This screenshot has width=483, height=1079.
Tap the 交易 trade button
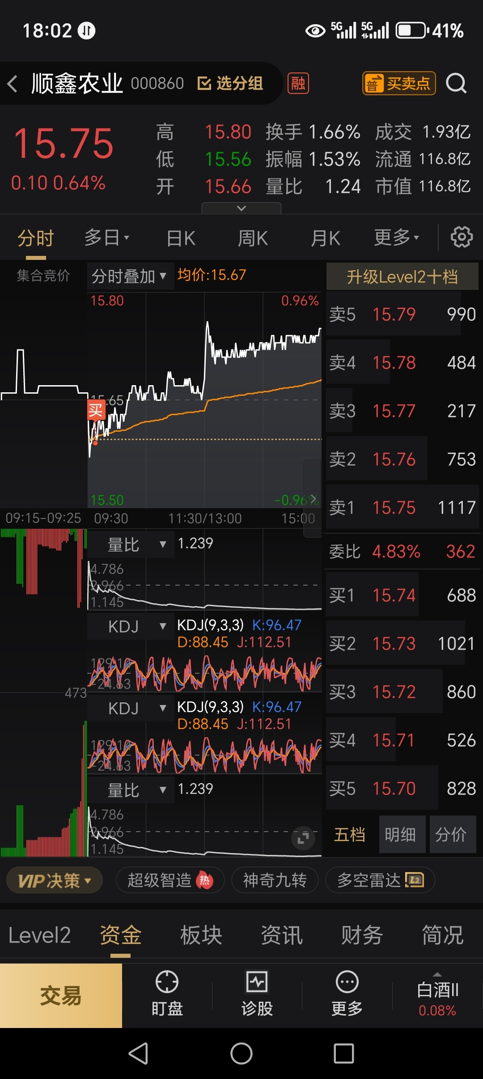[61, 995]
